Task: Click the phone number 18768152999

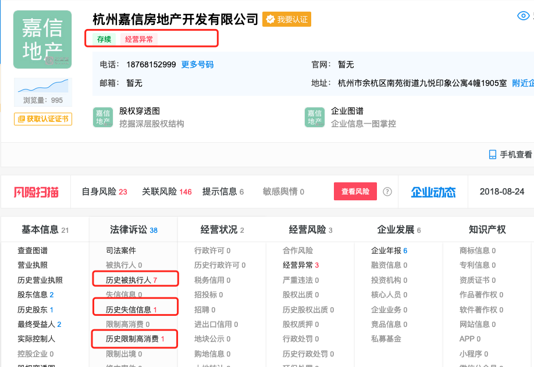Action: pos(151,64)
